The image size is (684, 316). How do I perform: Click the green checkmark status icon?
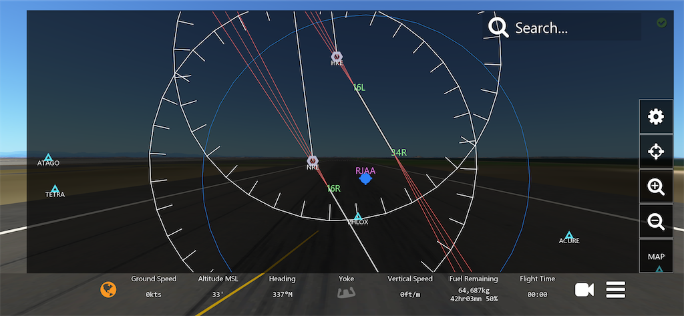click(x=662, y=23)
